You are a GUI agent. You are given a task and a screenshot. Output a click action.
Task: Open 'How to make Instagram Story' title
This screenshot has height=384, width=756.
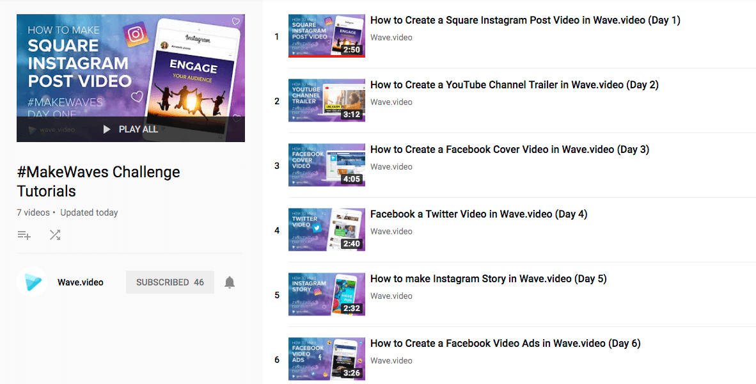489,279
